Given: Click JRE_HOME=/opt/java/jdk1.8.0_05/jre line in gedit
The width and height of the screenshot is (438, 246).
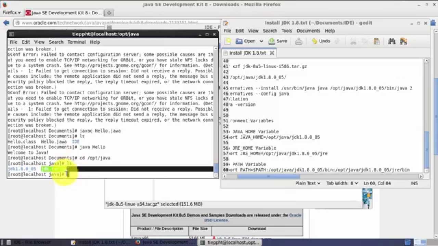Looking at the screenshot, I should pos(278,154).
